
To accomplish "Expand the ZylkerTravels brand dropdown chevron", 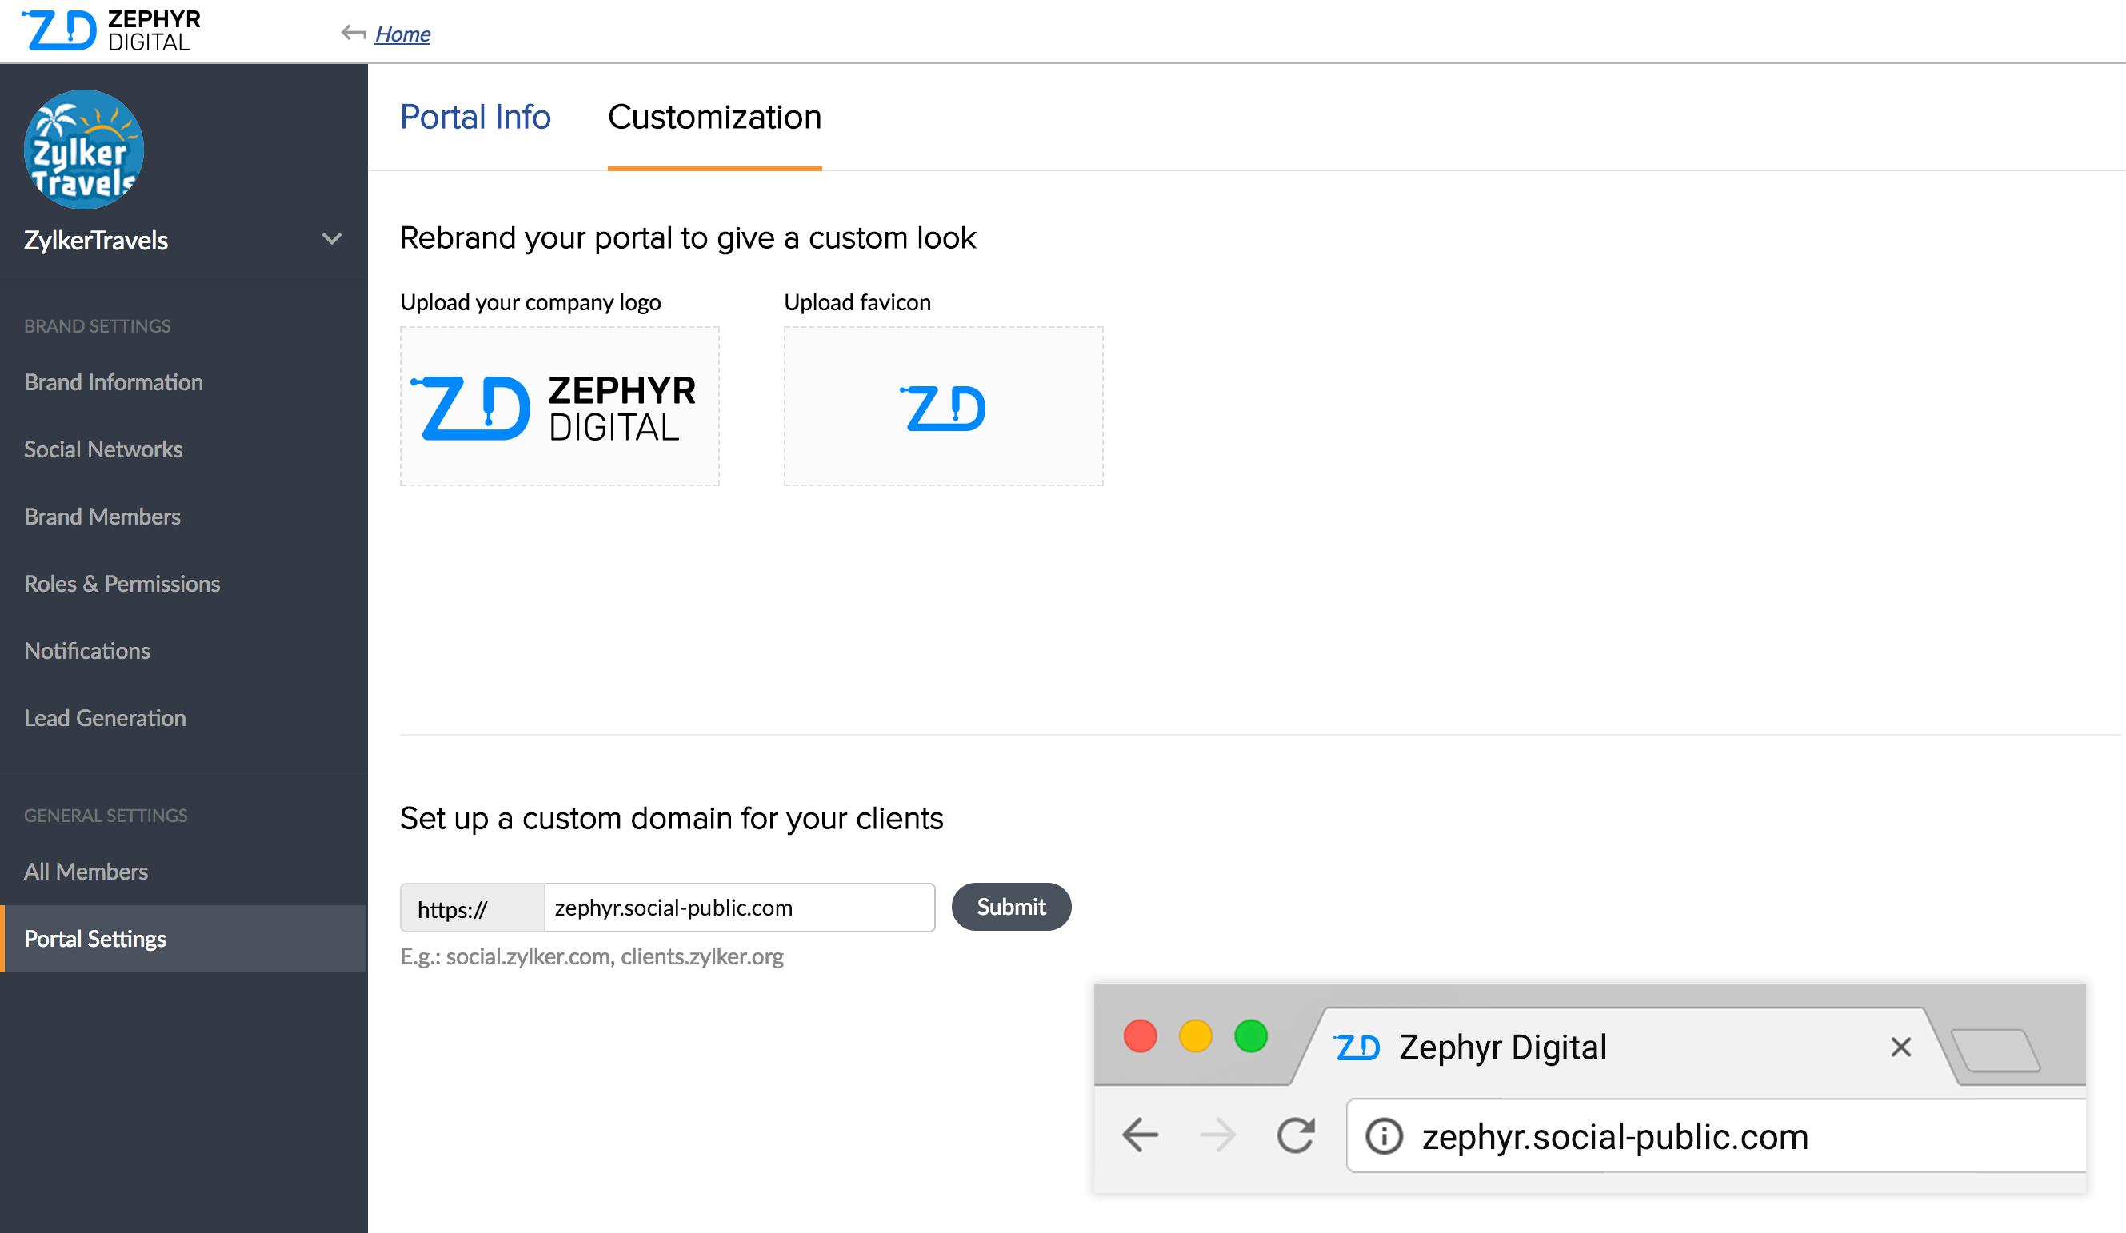I will [333, 240].
